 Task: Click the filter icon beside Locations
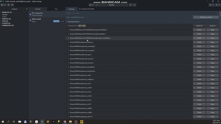click(x=27, y=9)
